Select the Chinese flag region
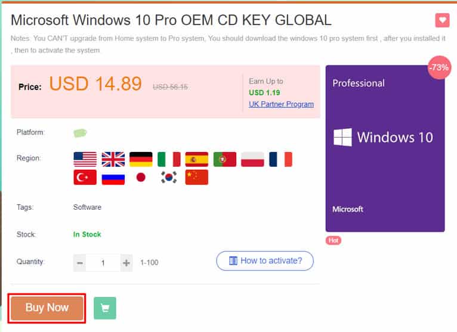 click(197, 177)
